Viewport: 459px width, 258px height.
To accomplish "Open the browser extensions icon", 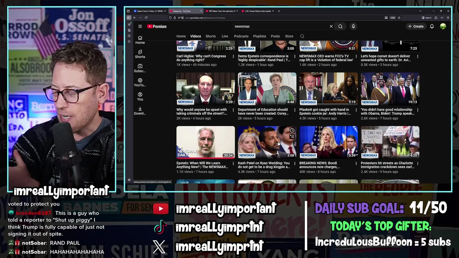I will point(436,18).
